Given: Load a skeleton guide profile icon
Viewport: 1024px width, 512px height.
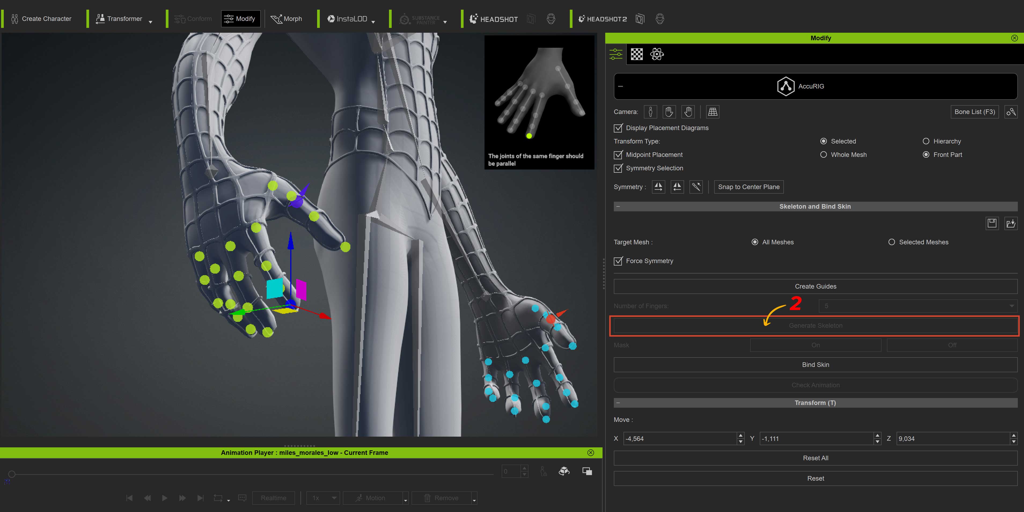Looking at the screenshot, I should 1011,223.
